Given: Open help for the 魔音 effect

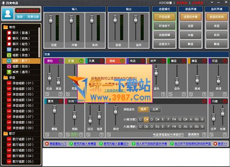Looking at the screenshot, I should 184,94.
